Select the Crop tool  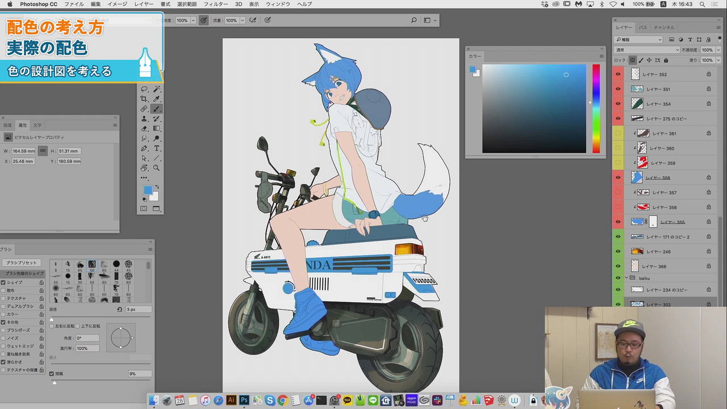pyautogui.click(x=144, y=99)
